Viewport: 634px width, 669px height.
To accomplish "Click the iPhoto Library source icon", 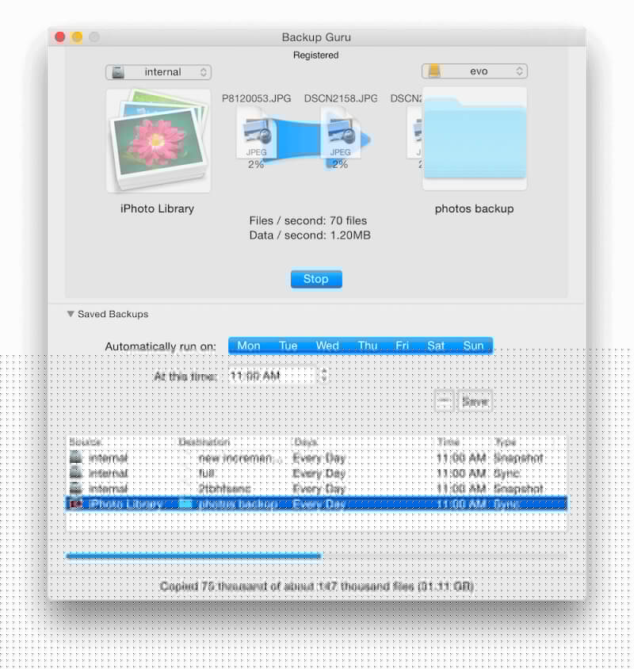I will (158, 141).
